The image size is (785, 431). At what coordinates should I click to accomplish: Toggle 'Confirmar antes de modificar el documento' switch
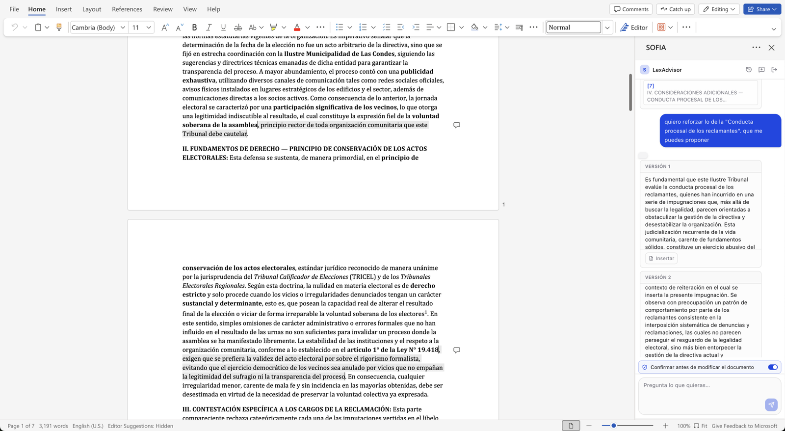(x=773, y=367)
